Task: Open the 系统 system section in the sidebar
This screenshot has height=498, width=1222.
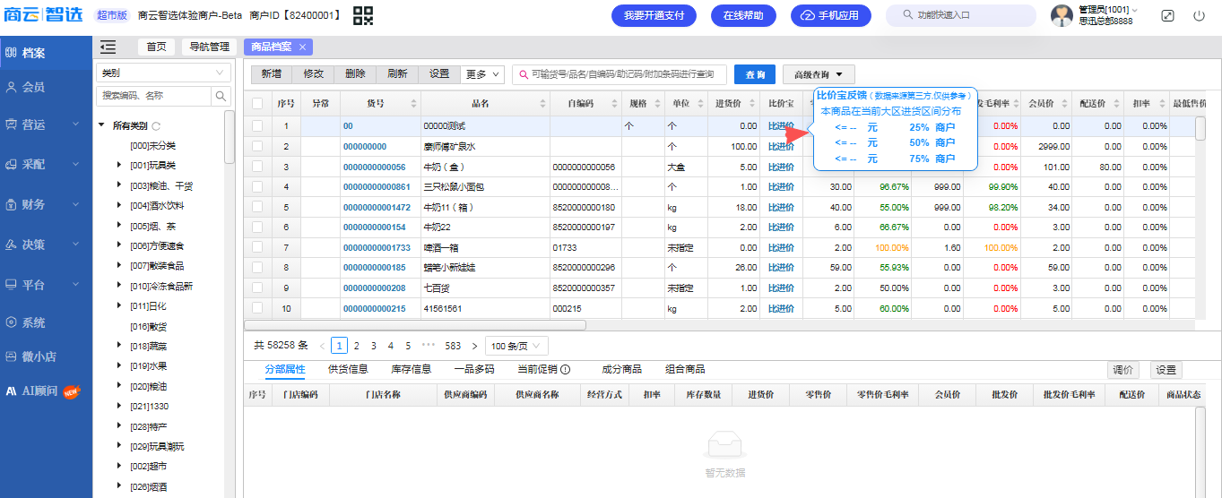Action: click(46, 322)
